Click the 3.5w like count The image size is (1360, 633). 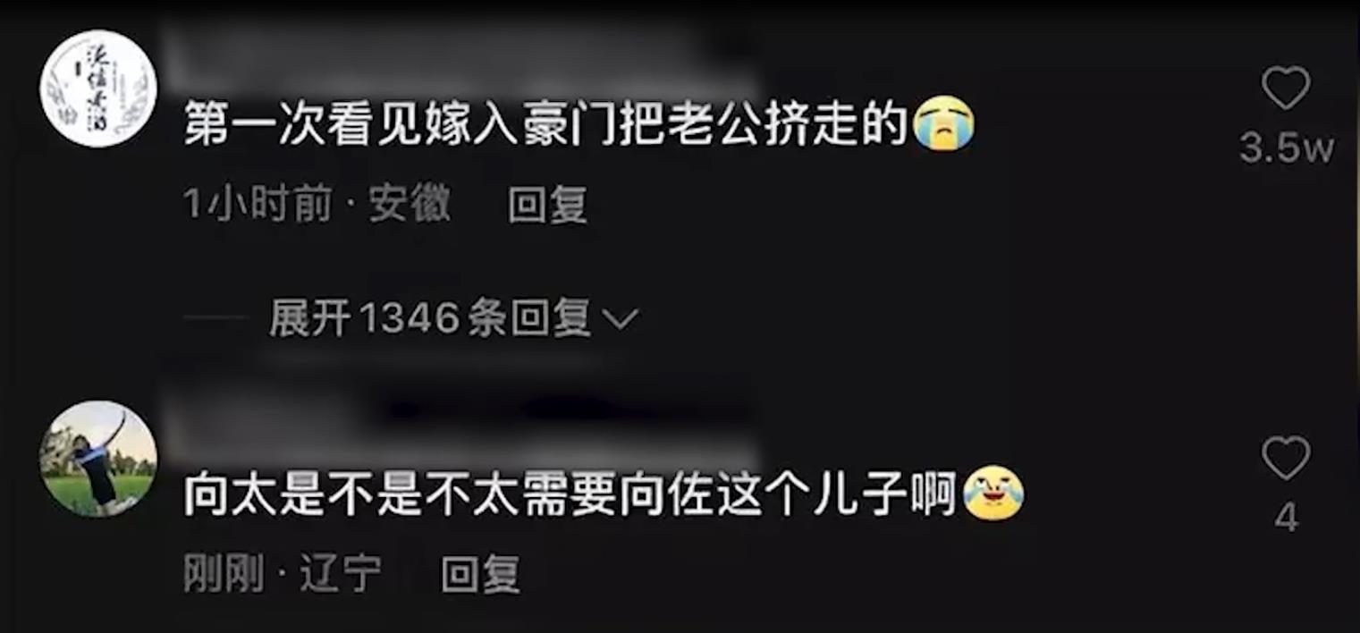coord(1286,149)
